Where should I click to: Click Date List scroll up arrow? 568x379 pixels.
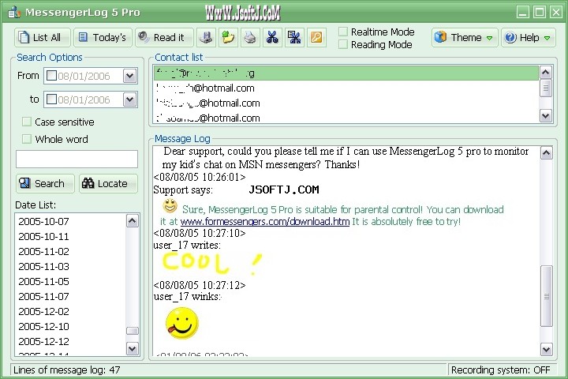(133, 221)
